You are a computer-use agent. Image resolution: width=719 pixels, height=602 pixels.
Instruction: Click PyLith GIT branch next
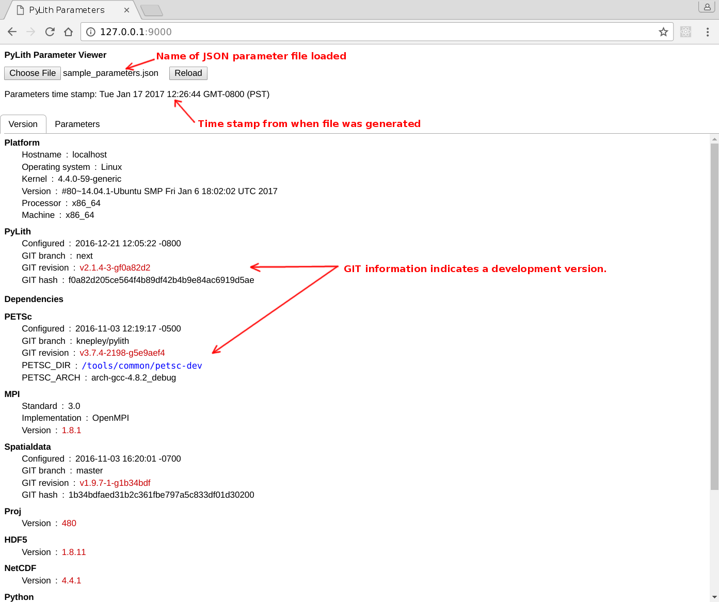click(84, 256)
